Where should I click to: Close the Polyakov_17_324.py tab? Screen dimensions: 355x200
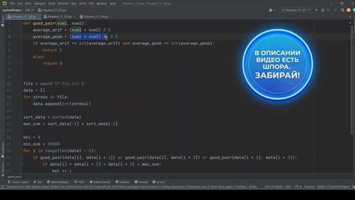click(x=111, y=17)
